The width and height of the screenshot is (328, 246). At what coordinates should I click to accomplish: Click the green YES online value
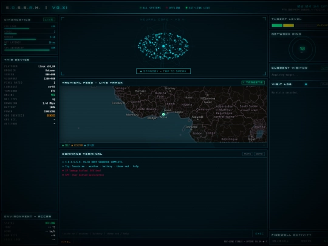[53, 95]
